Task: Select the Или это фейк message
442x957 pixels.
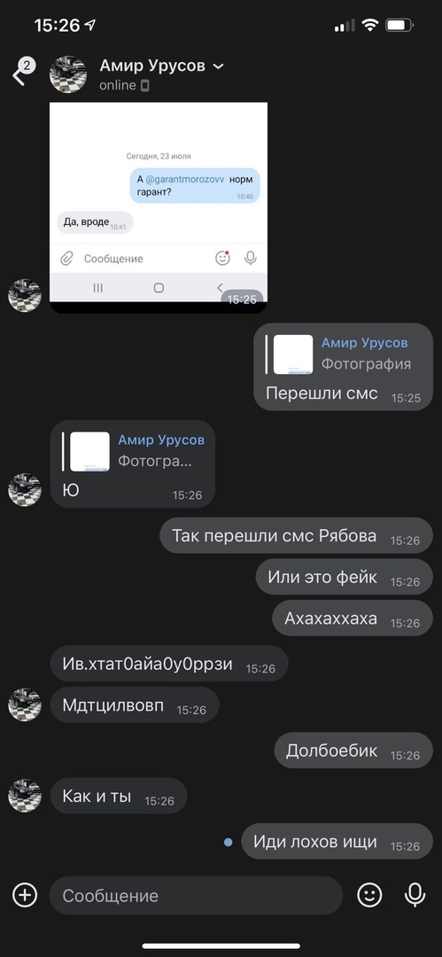Action: click(x=344, y=577)
